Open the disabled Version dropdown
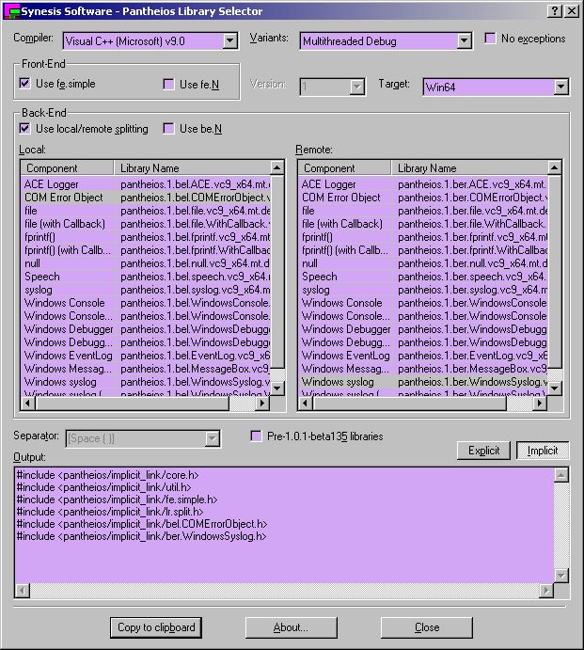The height and width of the screenshot is (650, 584). pos(356,87)
